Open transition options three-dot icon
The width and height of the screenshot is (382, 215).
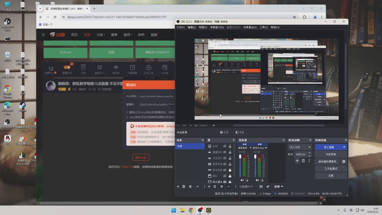309,161
